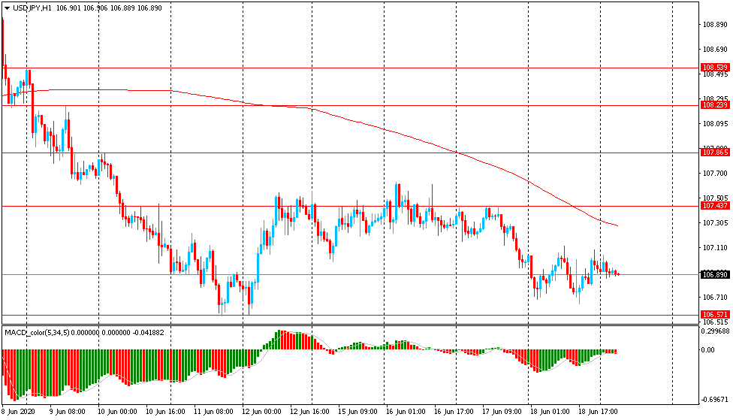Select the 107.437 price level label
This screenshot has width=733, height=420.
point(715,206)
